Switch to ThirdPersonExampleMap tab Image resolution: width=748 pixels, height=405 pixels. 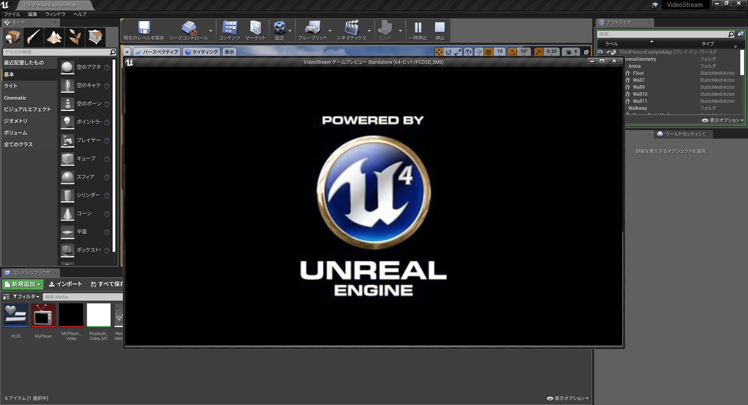point(49,4)
